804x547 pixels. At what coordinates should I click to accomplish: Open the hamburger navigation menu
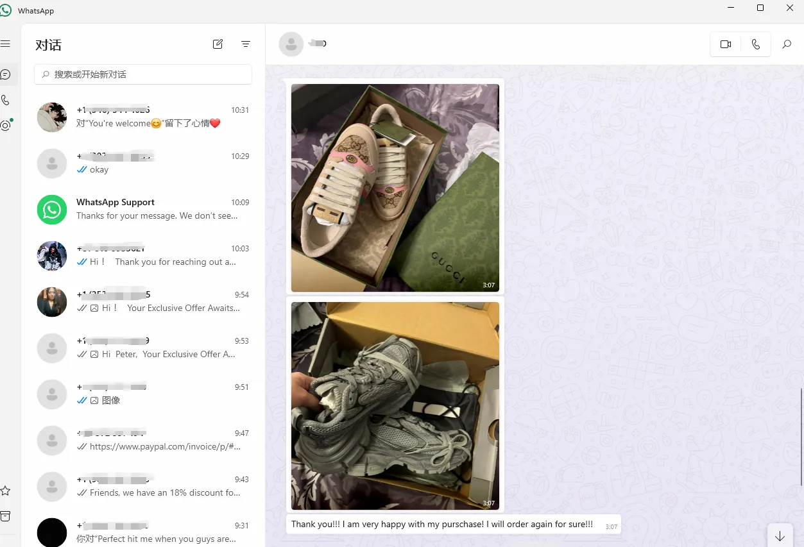tap(5, 44)
